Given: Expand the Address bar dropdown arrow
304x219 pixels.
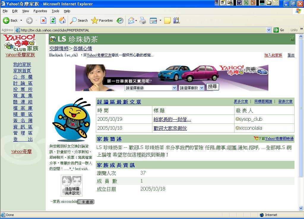Looking at the screenshot, I should coord(269,30).
